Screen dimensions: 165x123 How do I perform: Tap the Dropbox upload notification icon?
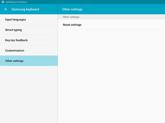point(3,2)
